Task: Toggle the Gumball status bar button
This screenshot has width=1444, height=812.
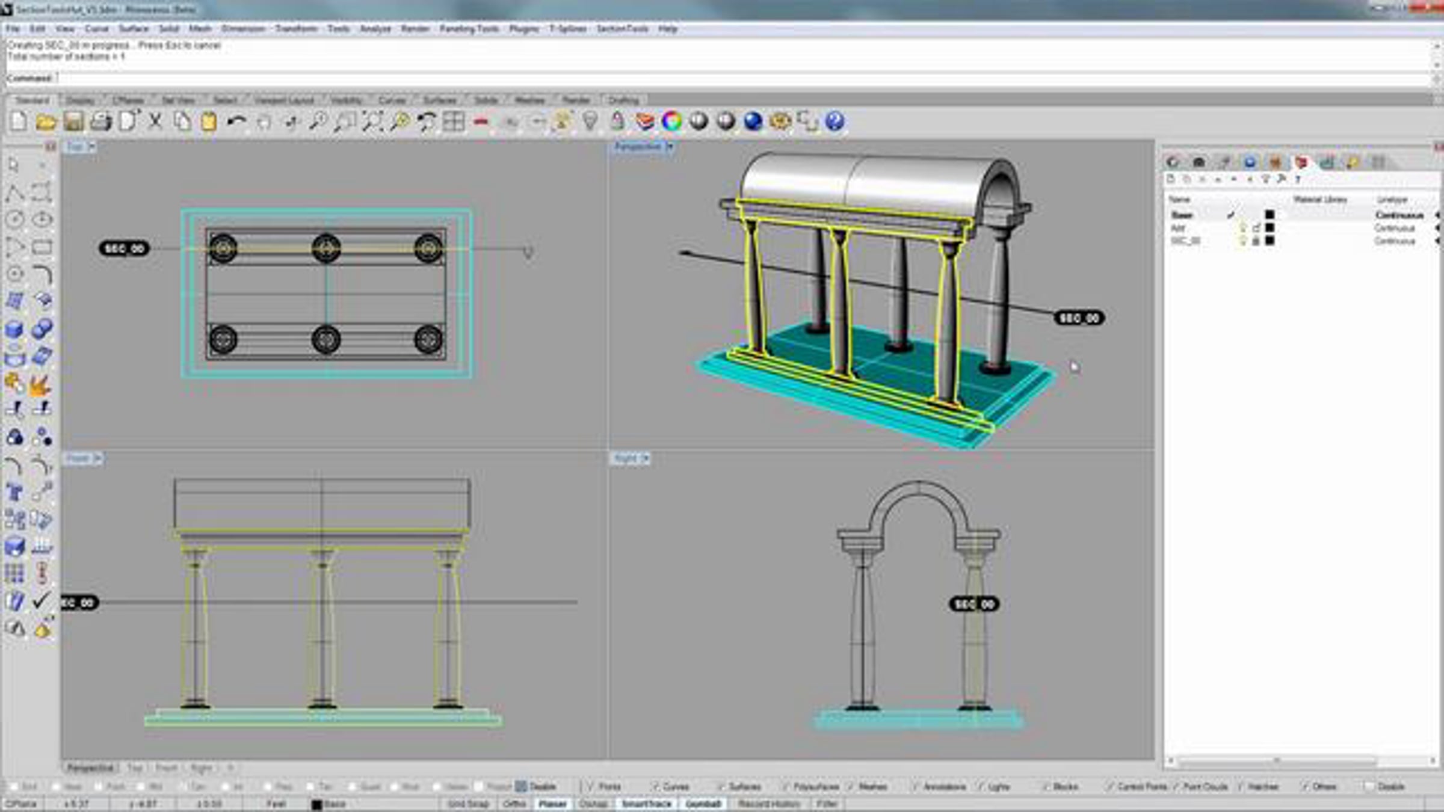Action: tap(703, 804)
